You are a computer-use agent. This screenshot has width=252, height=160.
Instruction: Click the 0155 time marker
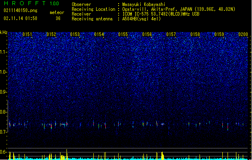(x=123, y=34)
